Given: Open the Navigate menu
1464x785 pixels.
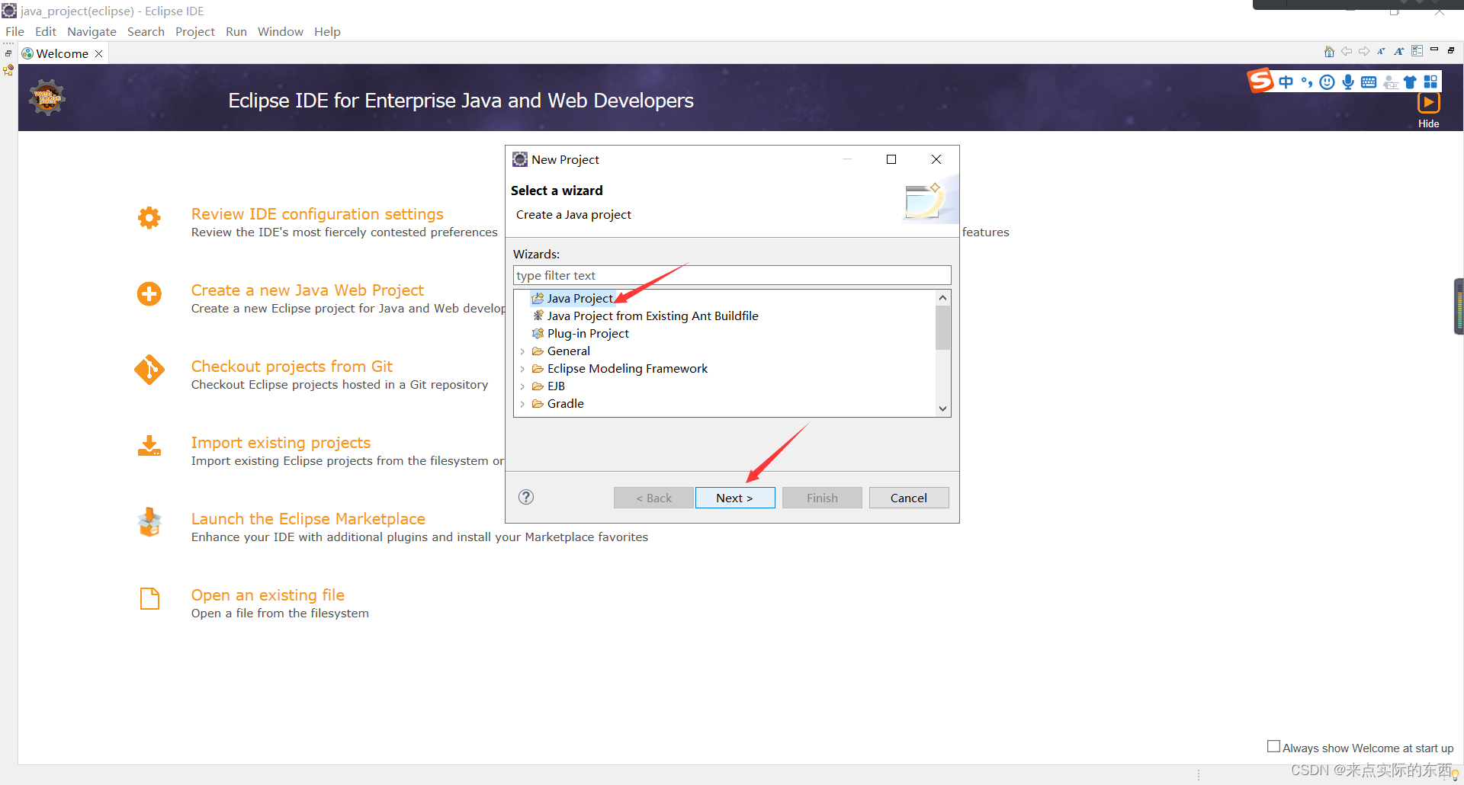Looking at the screenshot, I should (x=91, y=31).
